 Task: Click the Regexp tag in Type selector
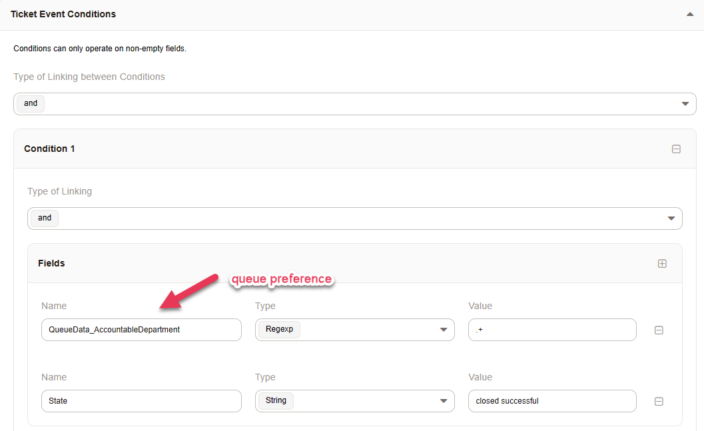[x=278, y=330]
